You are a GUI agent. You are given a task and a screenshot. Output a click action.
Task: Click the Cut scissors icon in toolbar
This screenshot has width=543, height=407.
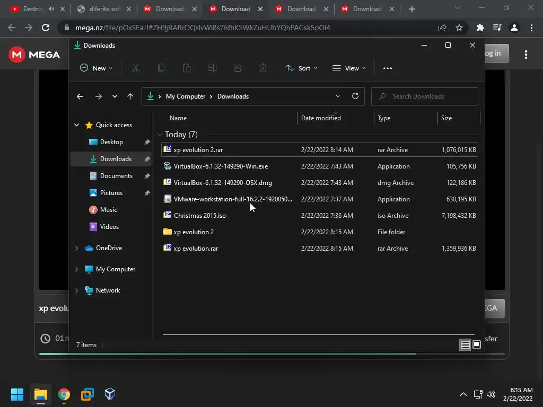click(136, 68)
